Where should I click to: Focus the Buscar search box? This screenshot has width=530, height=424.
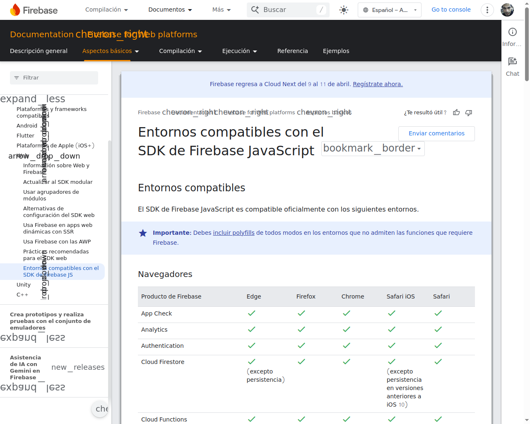tap(288, 10)
